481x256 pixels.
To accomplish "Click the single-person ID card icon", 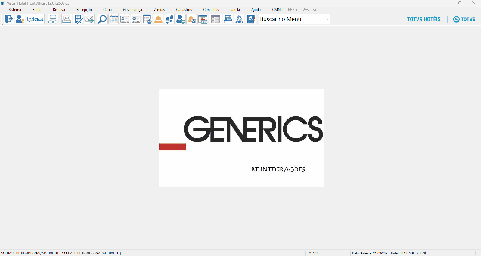I will 125,19.
